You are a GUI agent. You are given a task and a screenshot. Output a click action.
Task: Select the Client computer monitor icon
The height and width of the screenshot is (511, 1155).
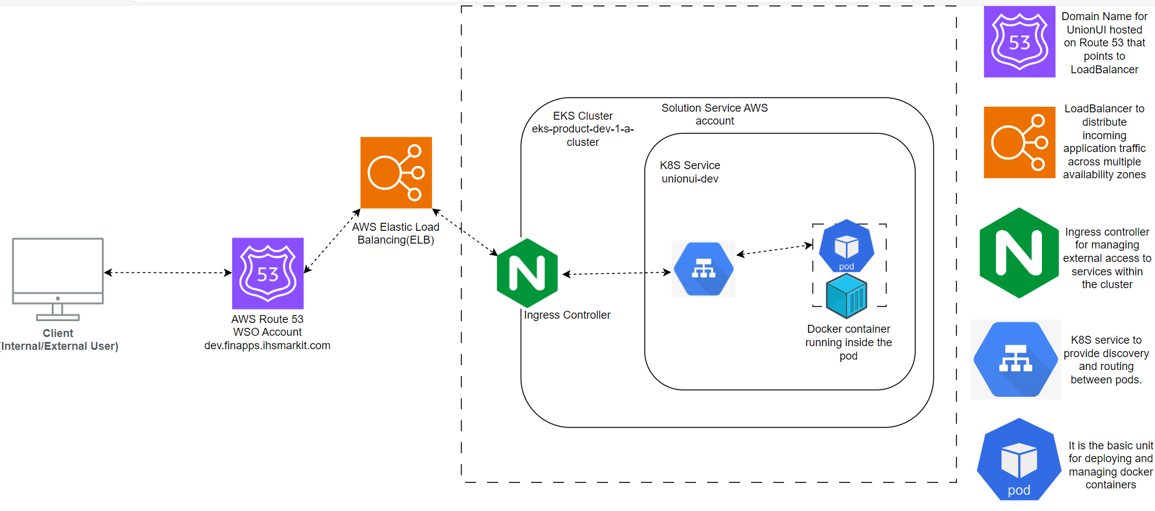point(58,279)
